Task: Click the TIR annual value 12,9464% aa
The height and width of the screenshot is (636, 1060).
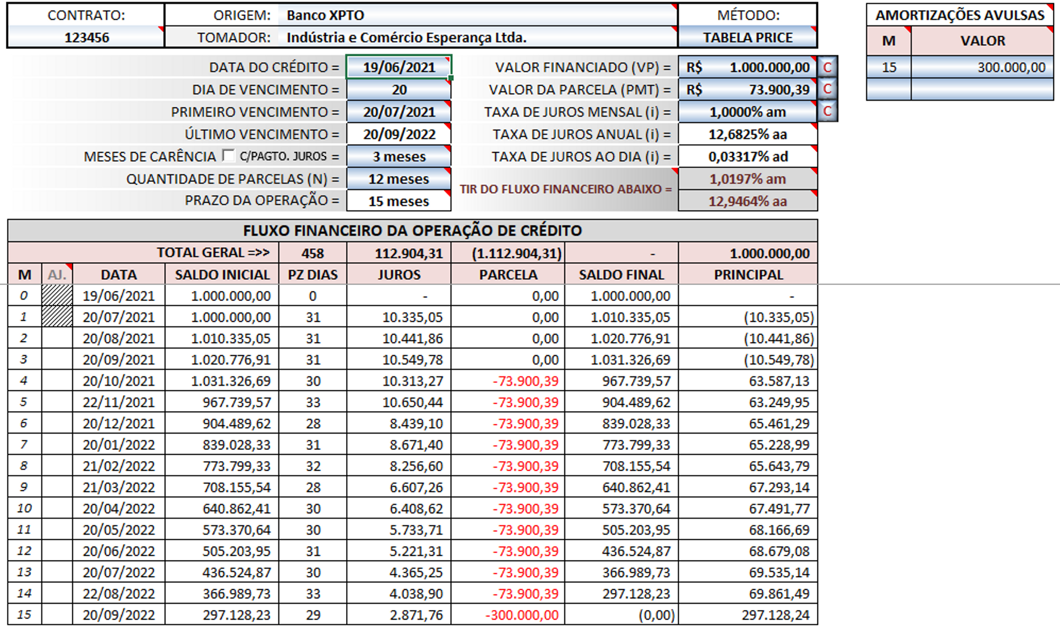Action: [748, 201]
